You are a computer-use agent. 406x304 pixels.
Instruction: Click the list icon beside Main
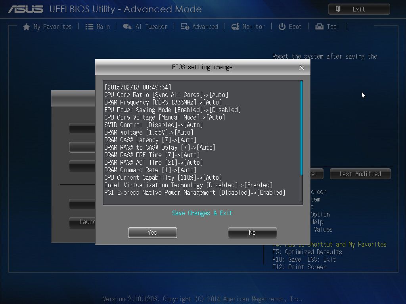pos(89,27)
